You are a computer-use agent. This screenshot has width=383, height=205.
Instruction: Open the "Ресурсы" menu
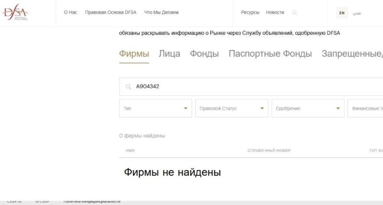click(250, 12)
